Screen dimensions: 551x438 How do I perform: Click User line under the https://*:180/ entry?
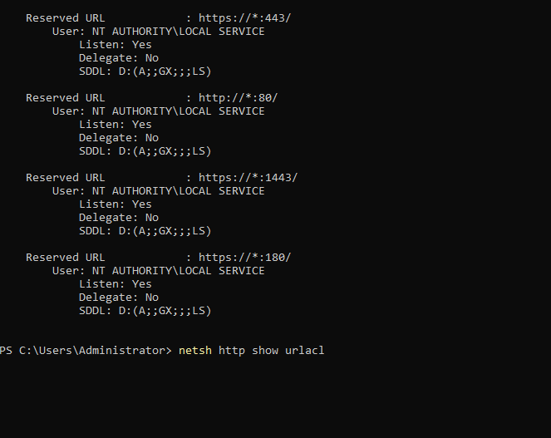click(159, 271)
